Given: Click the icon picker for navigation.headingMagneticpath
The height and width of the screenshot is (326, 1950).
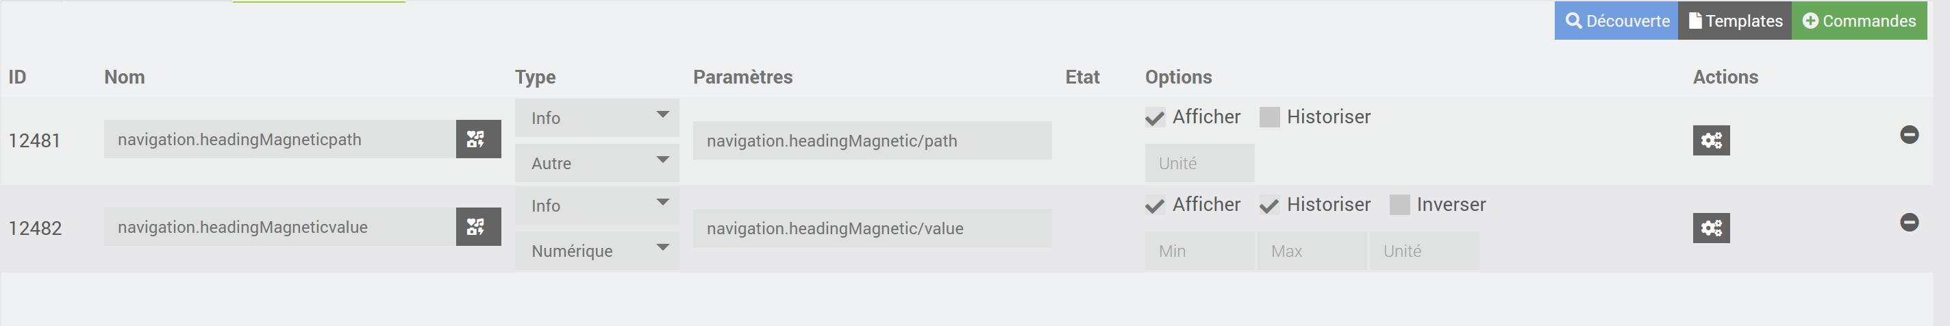Looking at the screenshot, I should tap(477, 139).
